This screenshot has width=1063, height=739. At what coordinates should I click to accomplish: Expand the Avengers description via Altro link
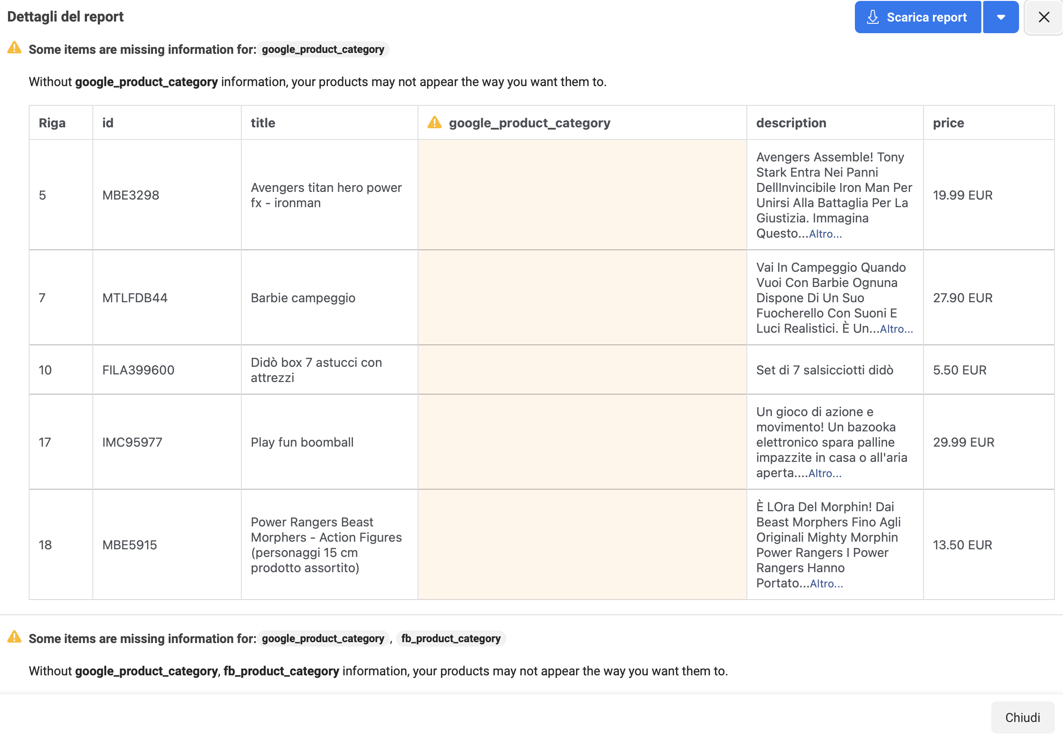tap(825, 234)
